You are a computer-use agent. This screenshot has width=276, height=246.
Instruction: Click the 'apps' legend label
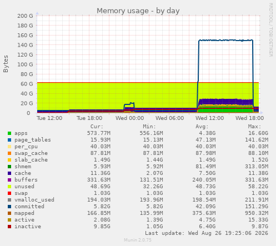pyautogui.click(x=21, y=133)
